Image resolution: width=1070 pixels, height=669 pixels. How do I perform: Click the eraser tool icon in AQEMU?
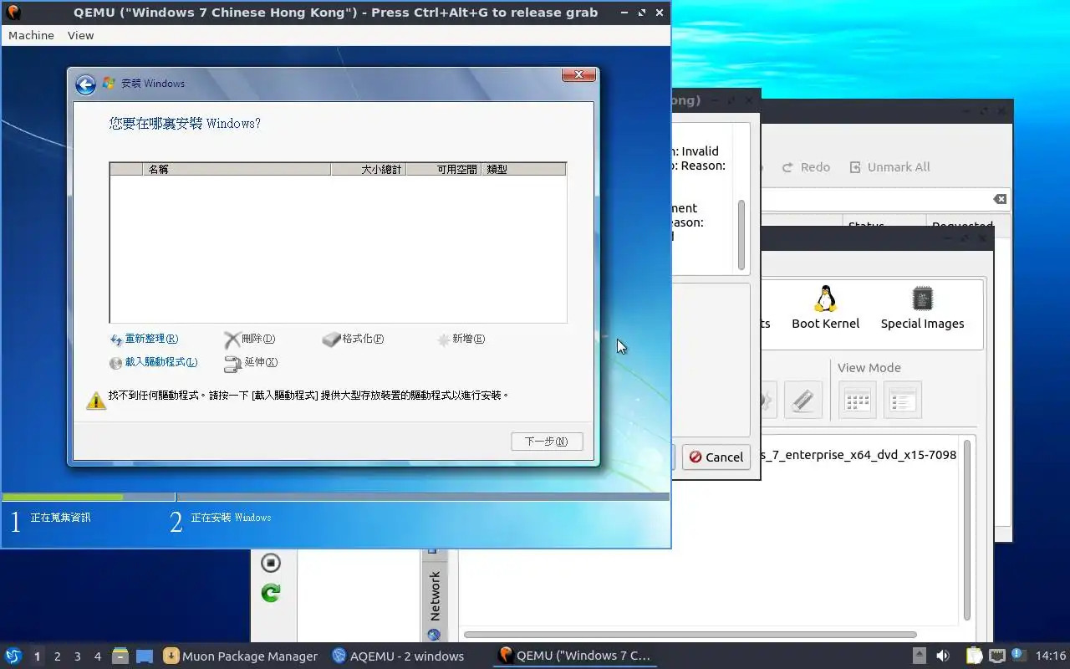(802, 400)
